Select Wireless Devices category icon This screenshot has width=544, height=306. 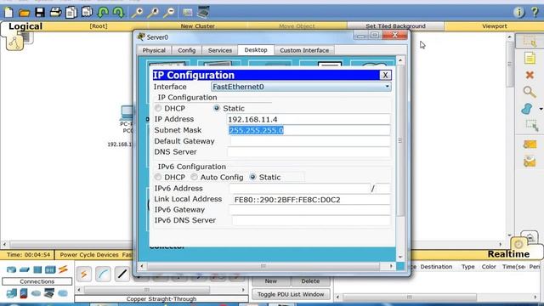tap(50, 269)
